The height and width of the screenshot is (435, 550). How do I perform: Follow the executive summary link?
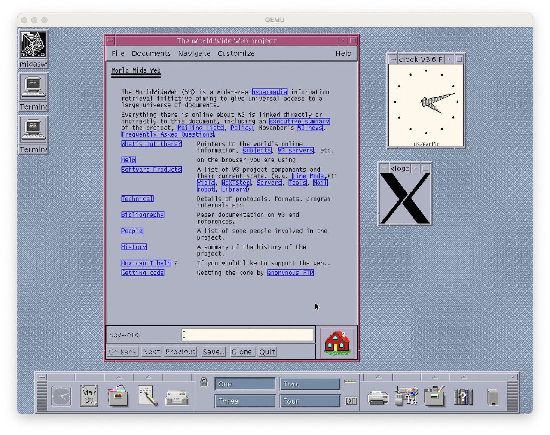(x=299, y=121)
